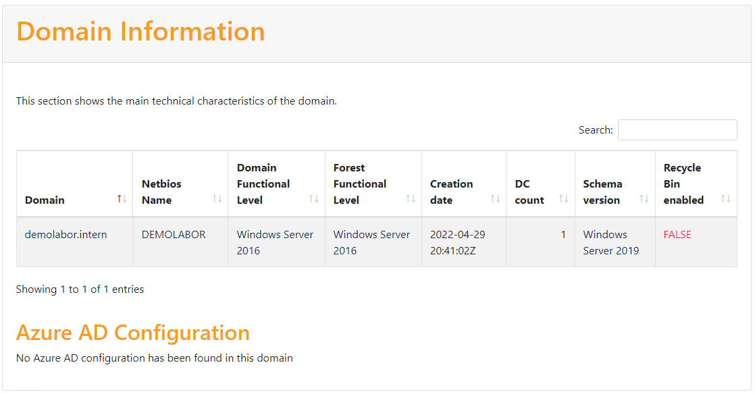Click the Domain column header text
Screen dimensions: 755x394
(x=45, y=200)
